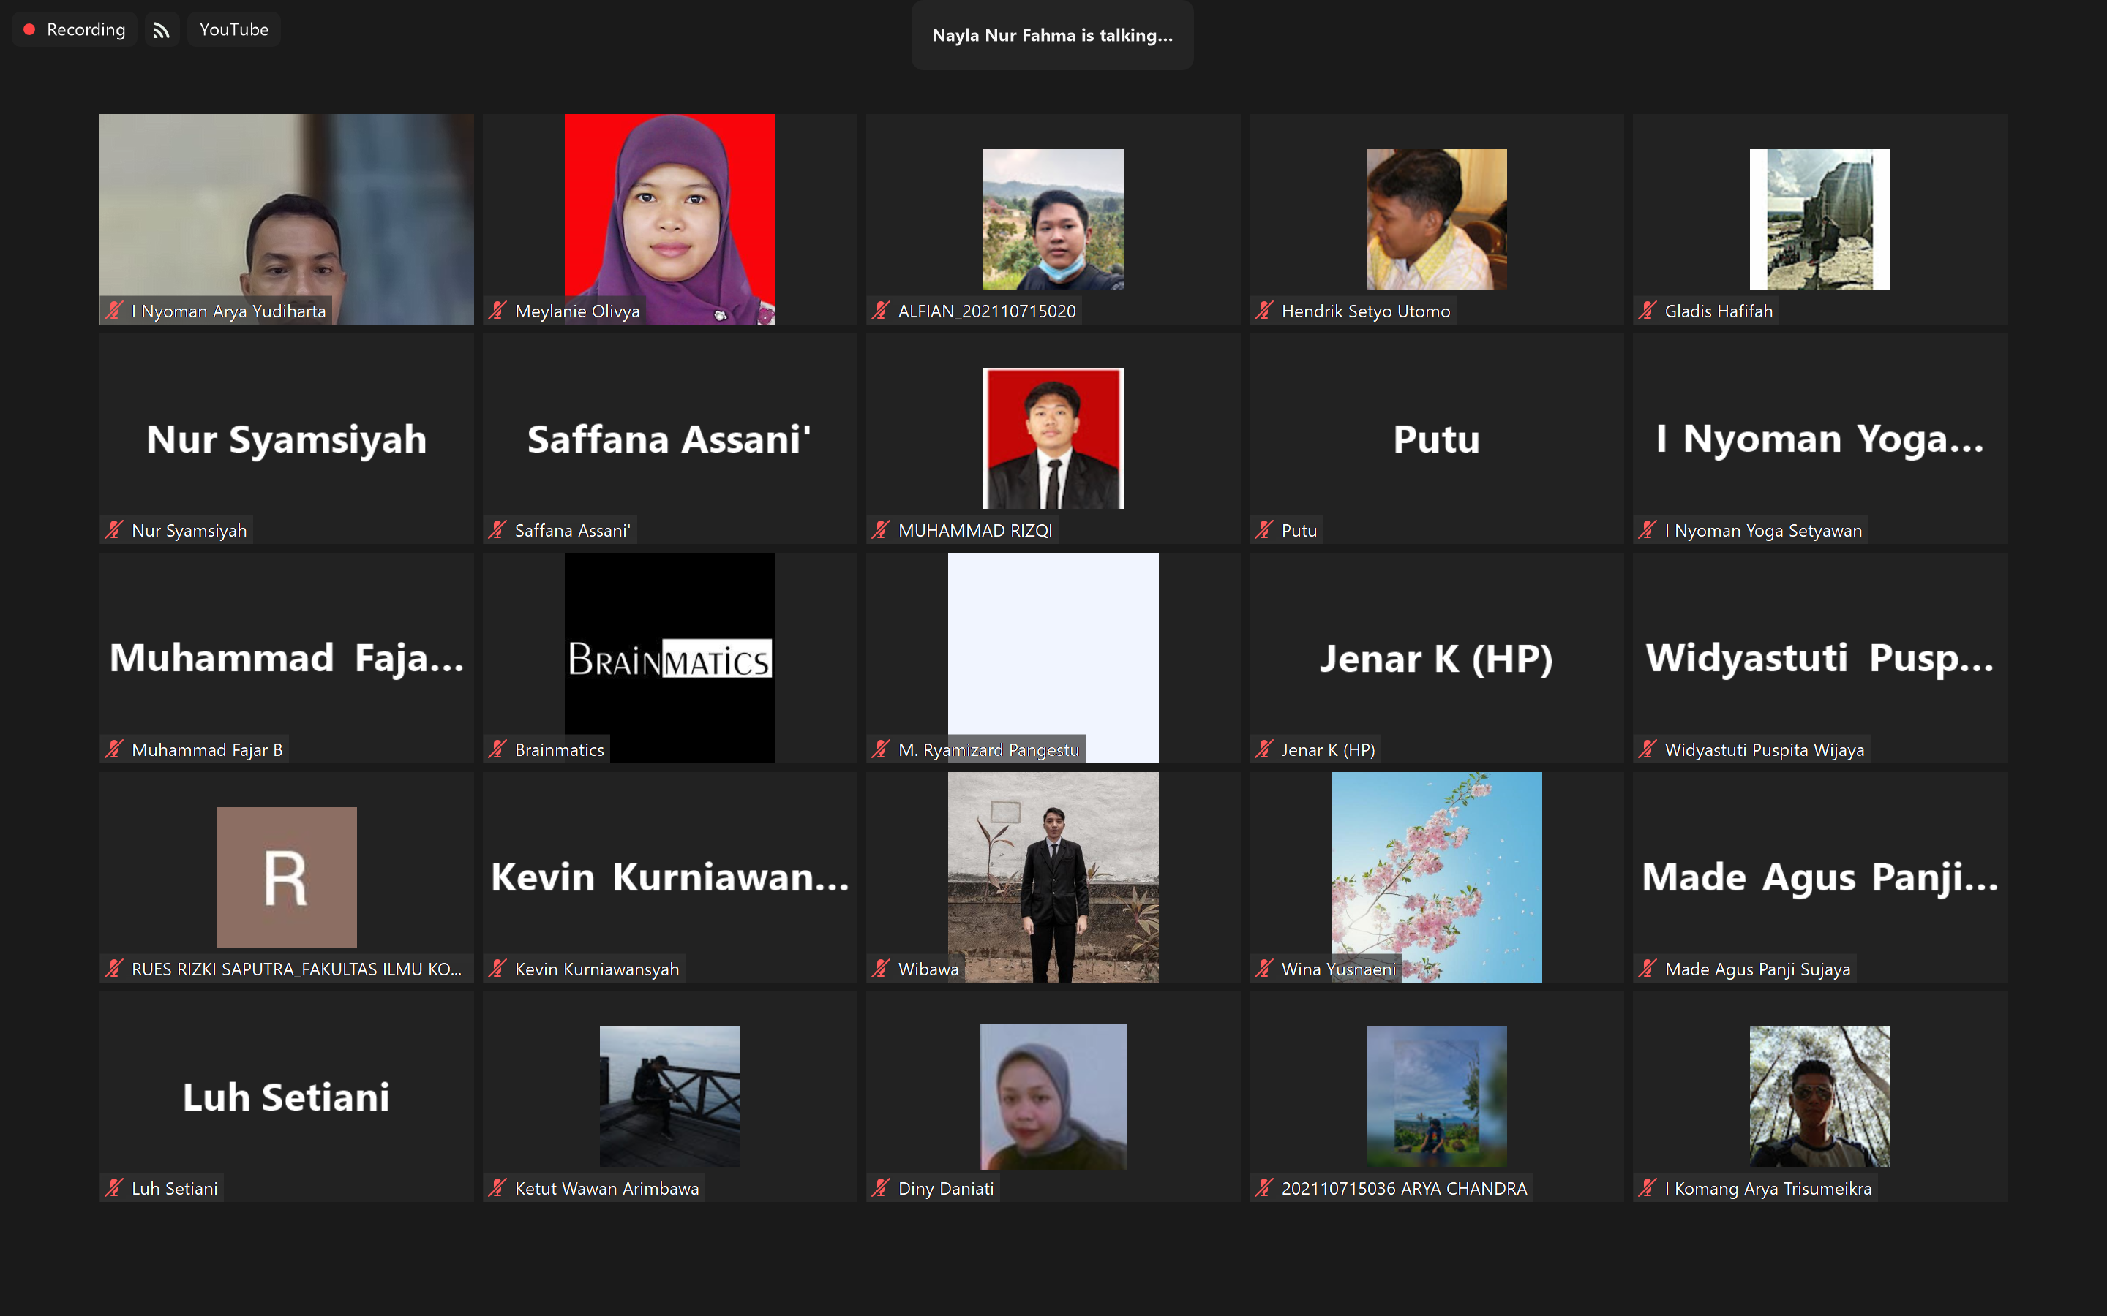Click the RUES RIZKI SAPUTRA letter R avatar

coord(287,877)
